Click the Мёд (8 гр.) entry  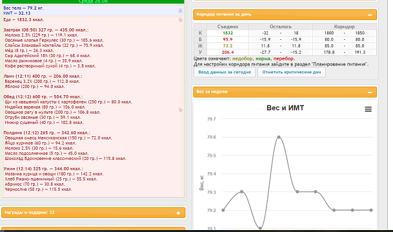[29, 50]
